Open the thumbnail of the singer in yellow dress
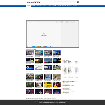The width and height of the screenshot is (105, 105). point(57,84)
